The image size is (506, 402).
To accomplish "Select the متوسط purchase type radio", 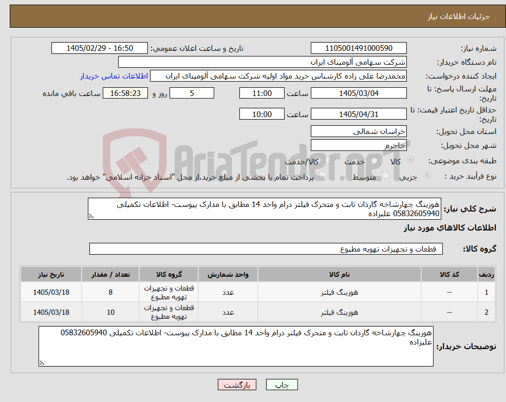I will point(385,176).
